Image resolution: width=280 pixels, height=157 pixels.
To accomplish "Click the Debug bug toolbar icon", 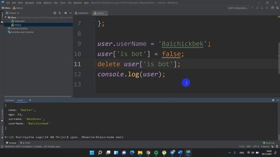I will coord(257,8).
